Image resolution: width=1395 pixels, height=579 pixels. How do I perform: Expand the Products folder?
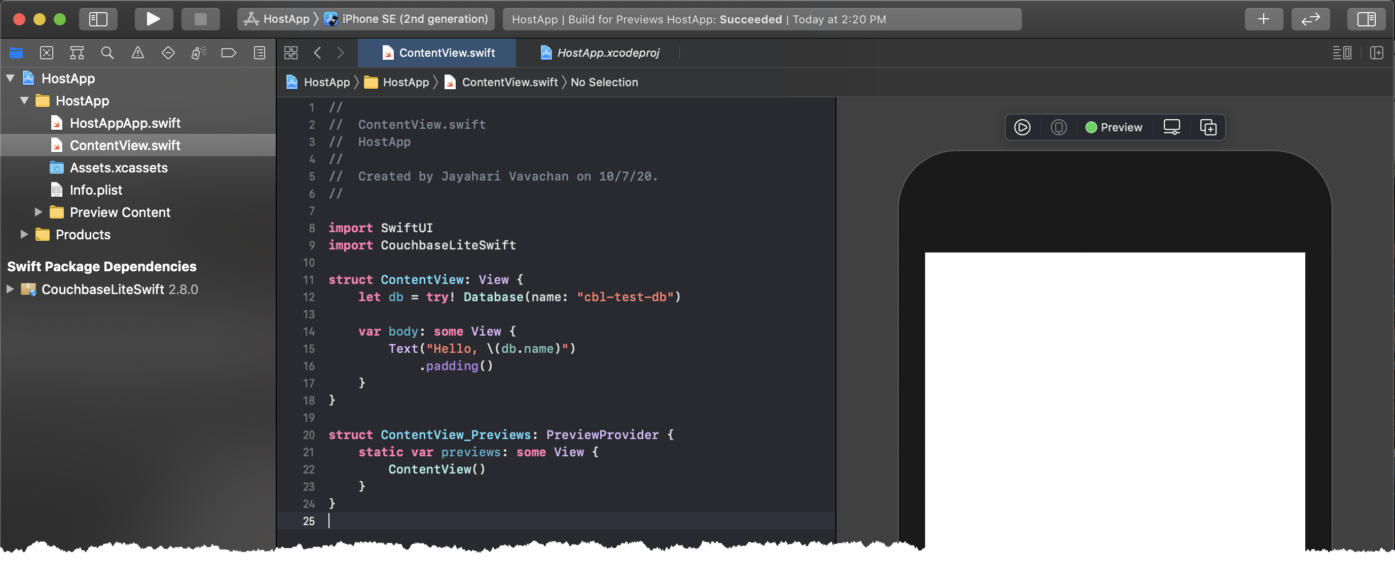pyautogui.click(x=24, y=235)
